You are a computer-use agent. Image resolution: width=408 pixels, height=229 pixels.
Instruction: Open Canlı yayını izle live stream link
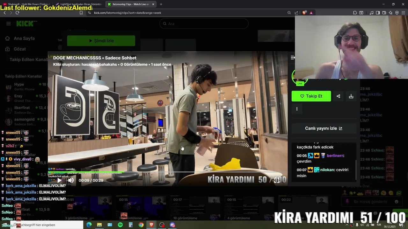click(x=324, y=128)
